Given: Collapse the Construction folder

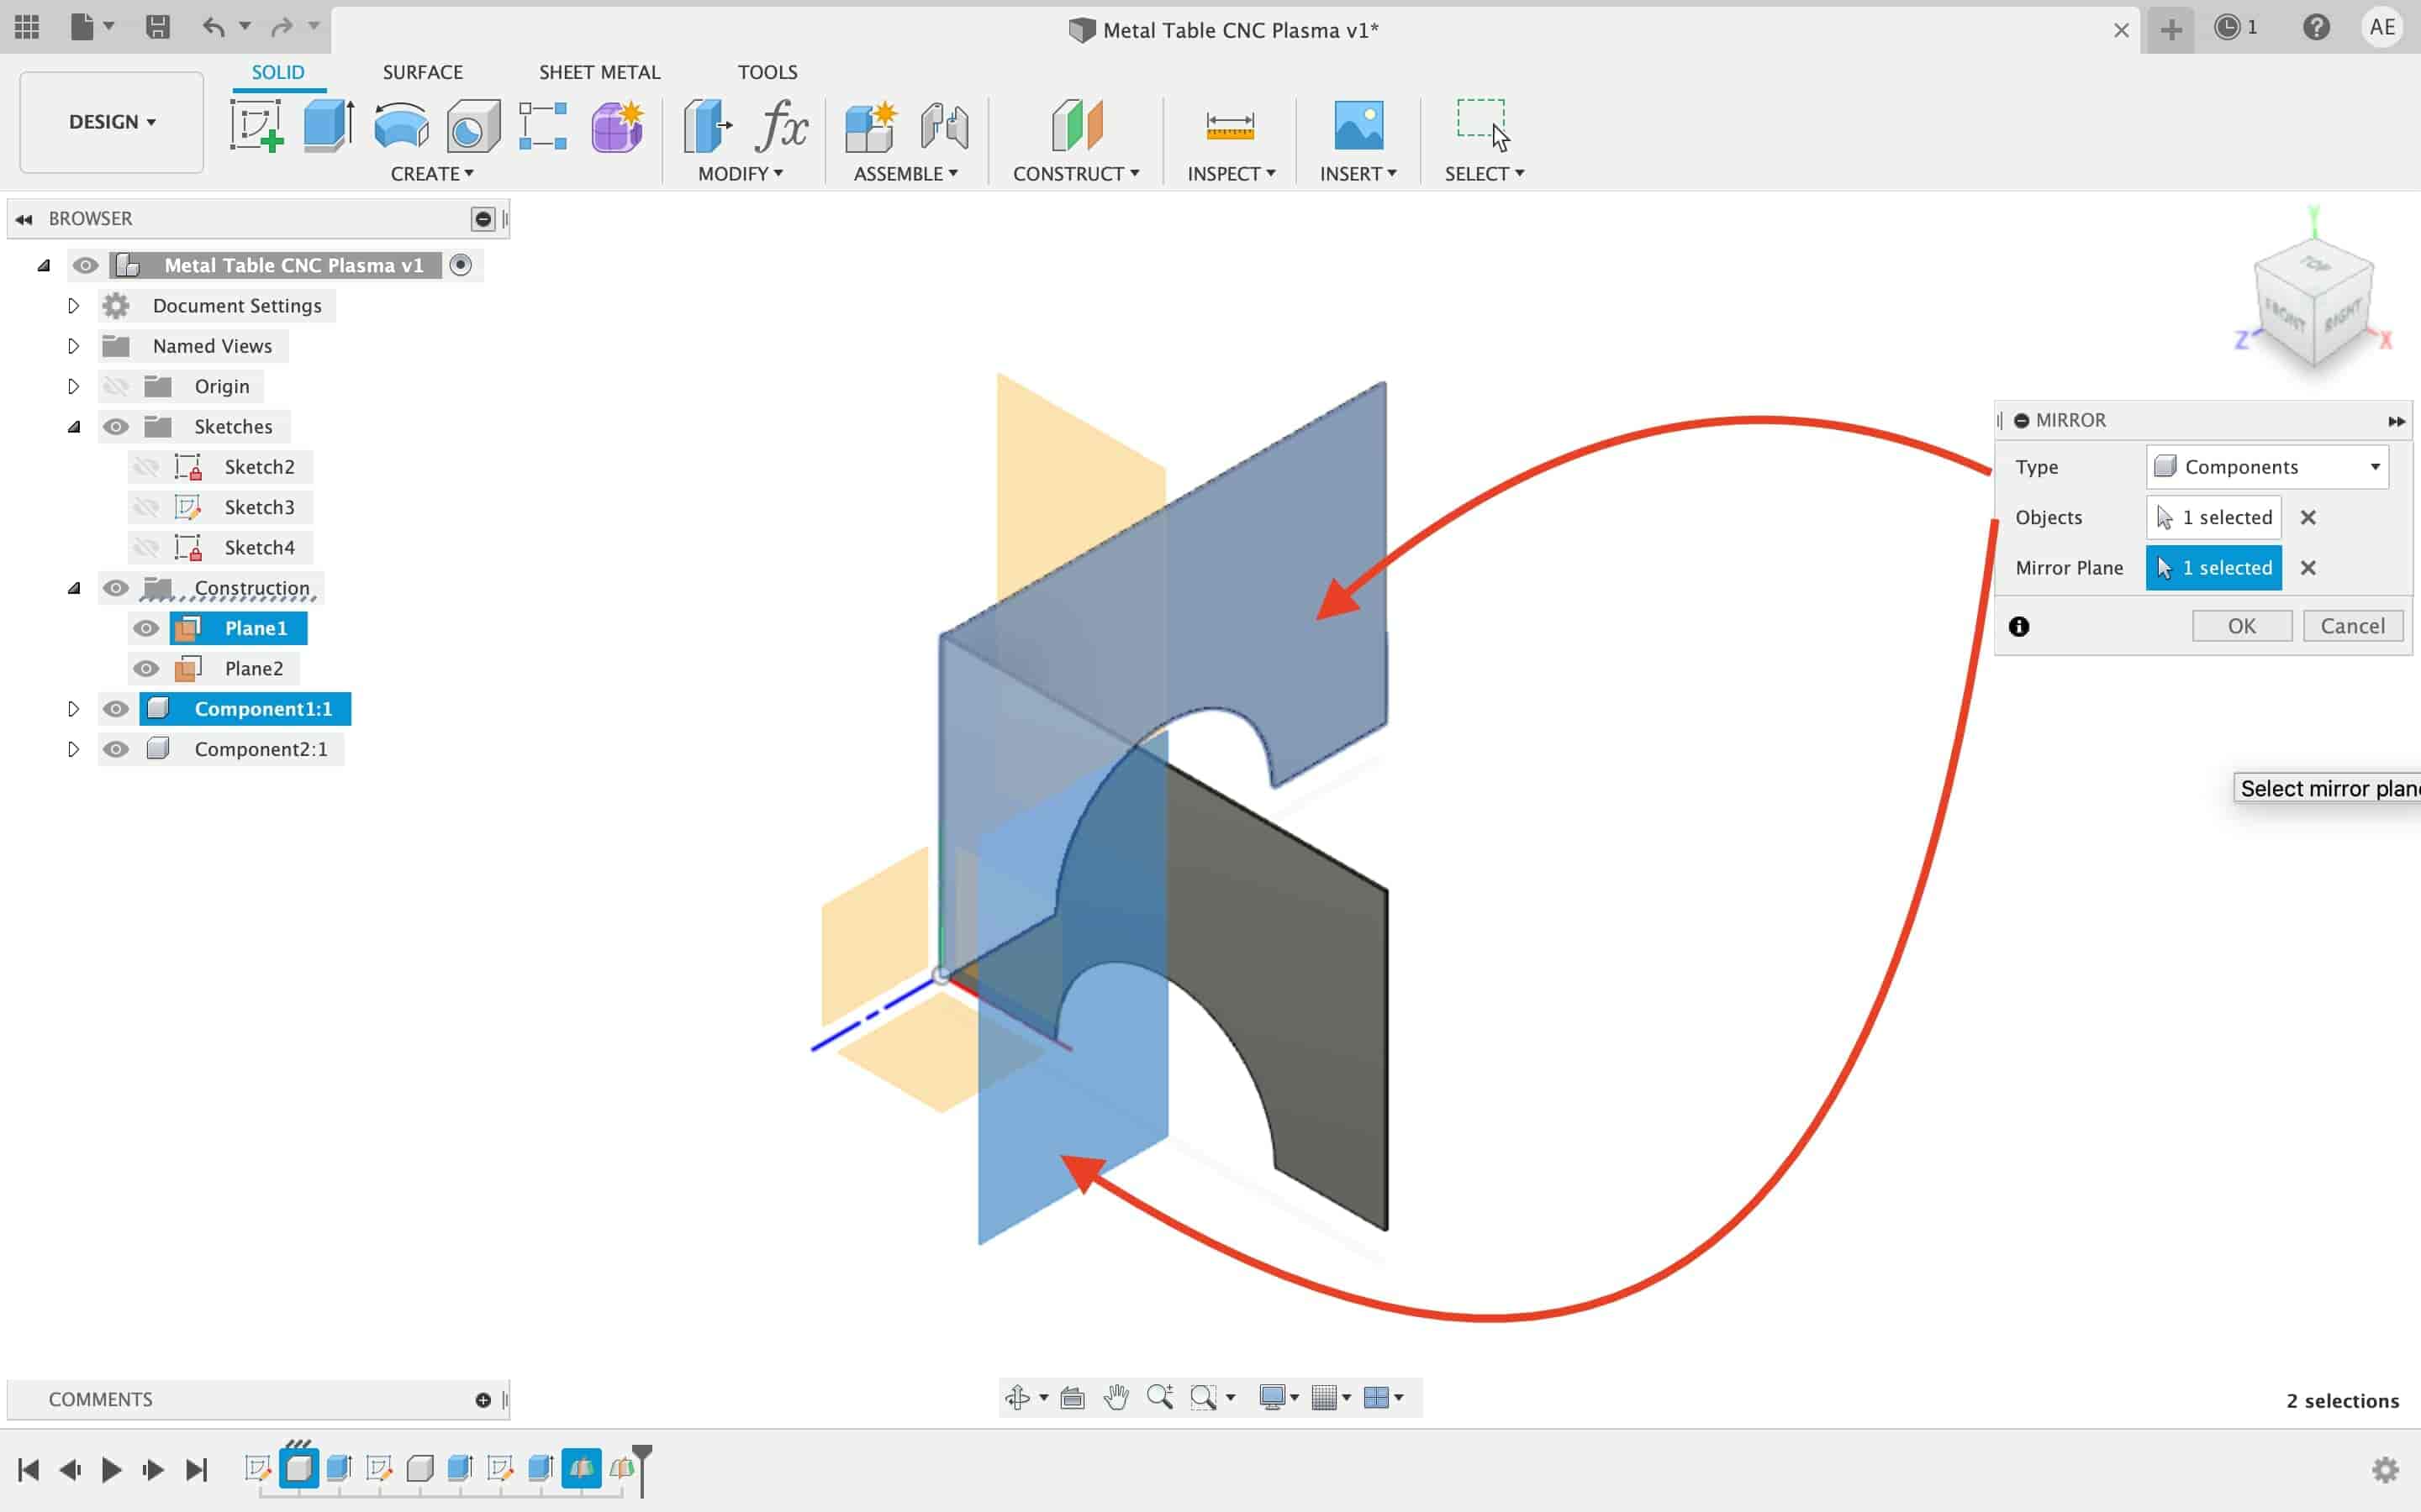Looking at the screenshot, I should 73,588.
